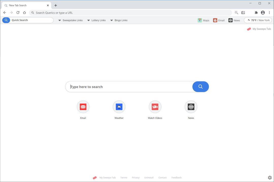This screenshot has width=274, height=182.
Task: Click the blue Quick Search magnifier button
Action: point(6,20)
